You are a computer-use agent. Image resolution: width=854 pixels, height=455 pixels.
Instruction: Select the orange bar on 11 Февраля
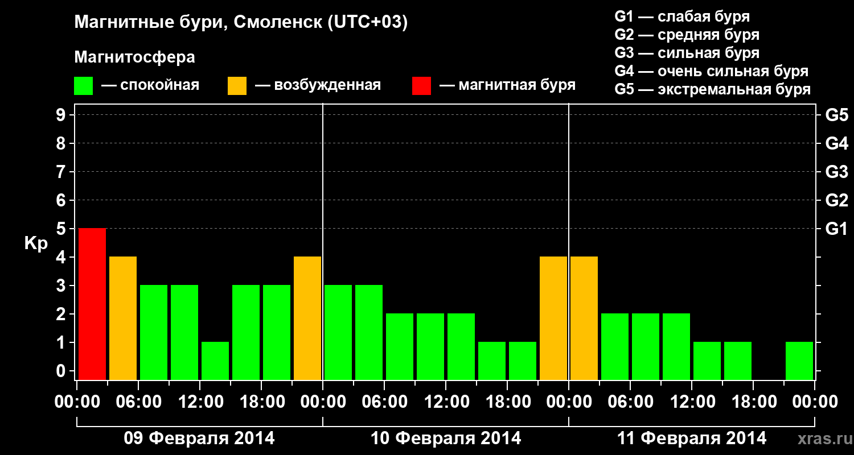tap(584, 318)
